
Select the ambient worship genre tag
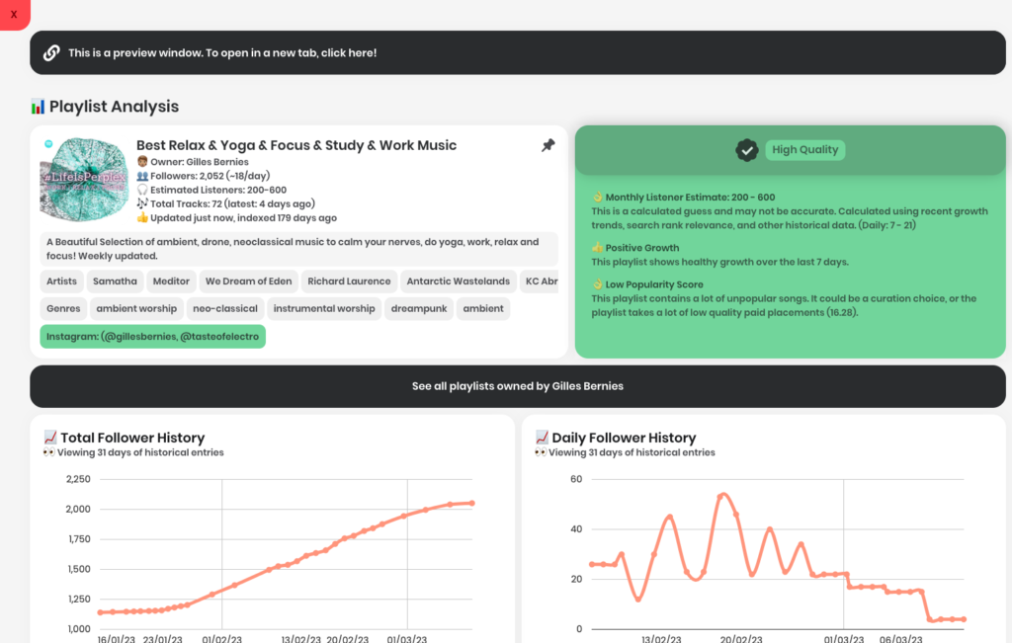coord(136,308)
